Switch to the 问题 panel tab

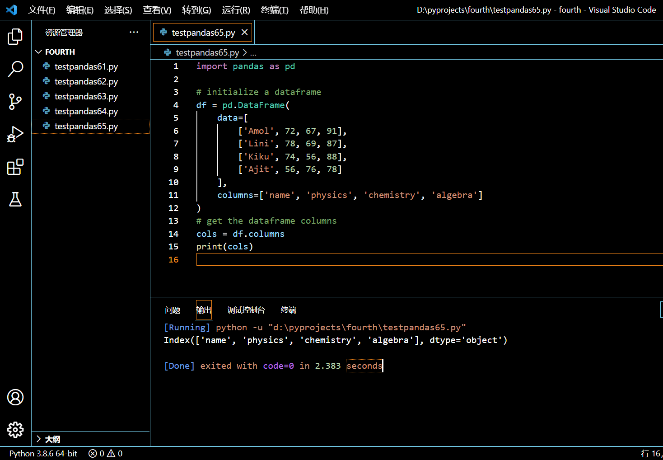tap(173, 310)
